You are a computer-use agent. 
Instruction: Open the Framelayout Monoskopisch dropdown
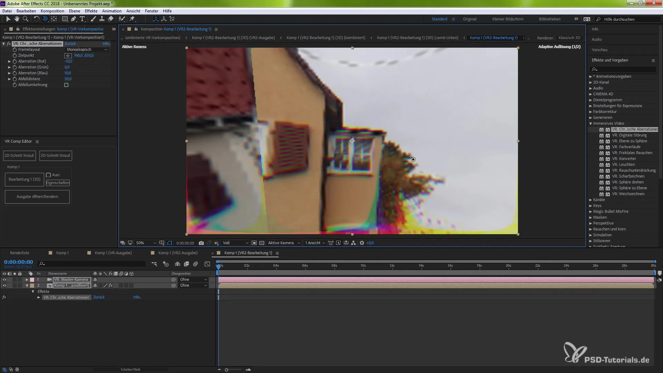[x=86, y=50]
